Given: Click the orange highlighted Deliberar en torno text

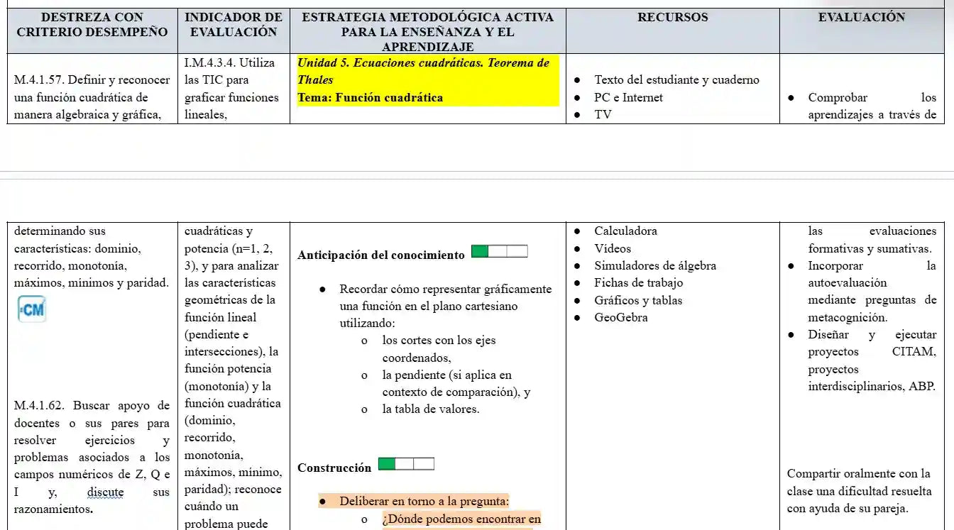Looking at the screenshot, I should click(424, 501).
